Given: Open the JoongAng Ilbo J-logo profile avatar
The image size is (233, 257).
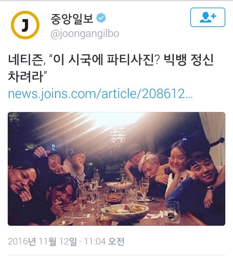Looking at the screenshot, I should click(25, 25).
